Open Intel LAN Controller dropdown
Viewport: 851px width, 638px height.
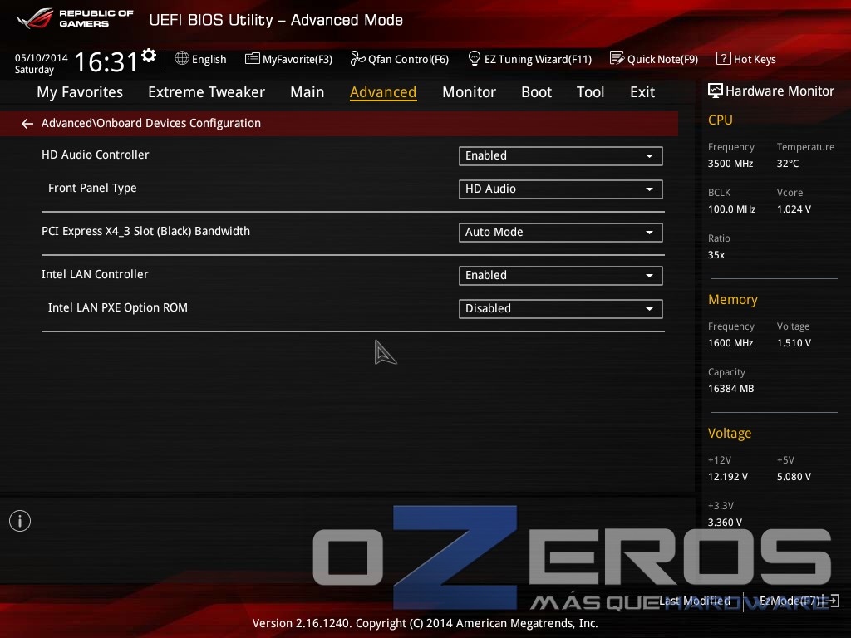561,276
